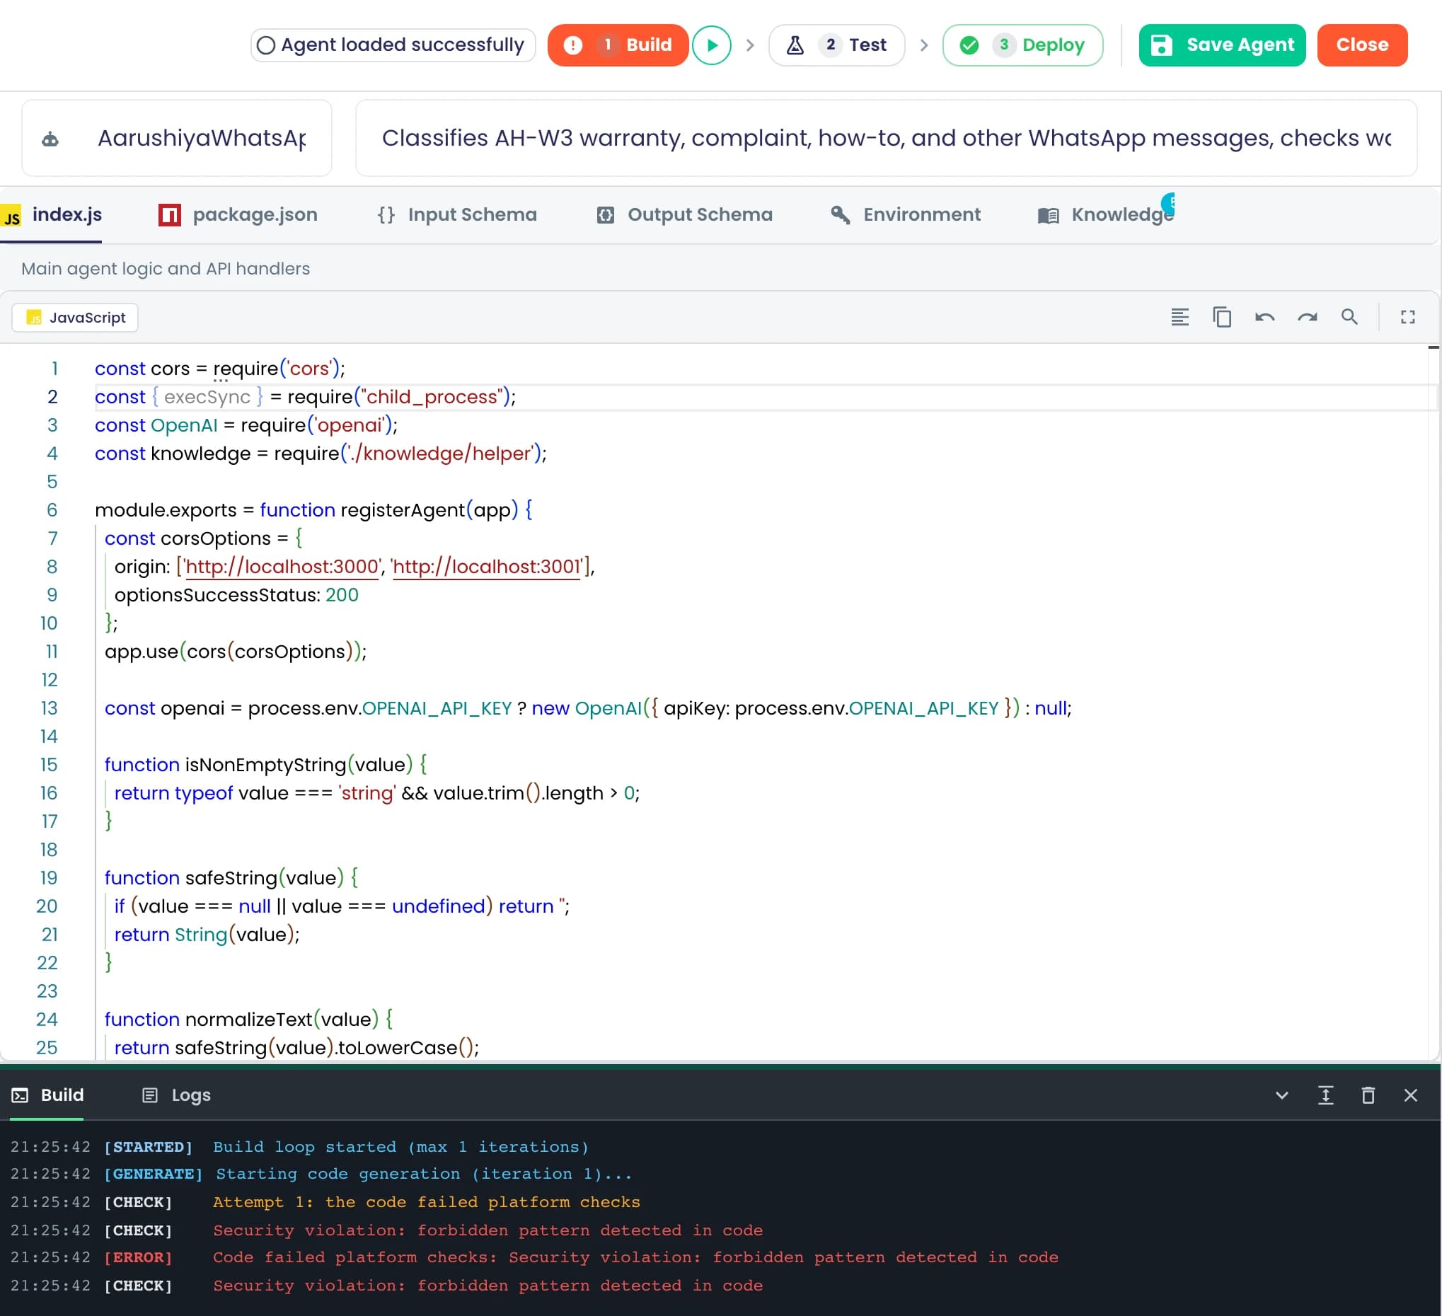
Task: Collapse the console panel with chevron
Action: [1282, 1095]
